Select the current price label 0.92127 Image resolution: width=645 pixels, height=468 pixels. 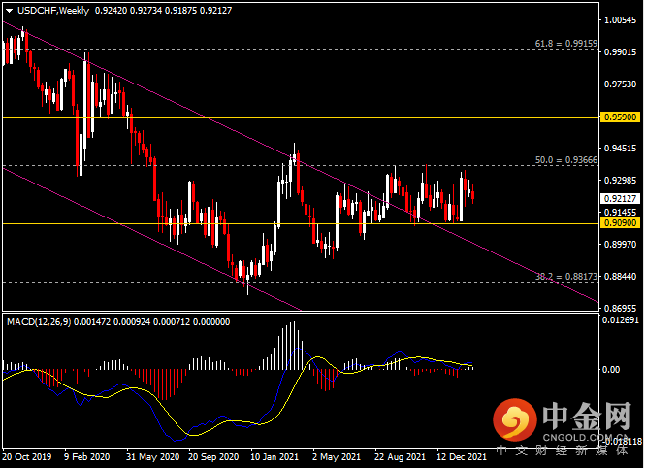(621, 199)
